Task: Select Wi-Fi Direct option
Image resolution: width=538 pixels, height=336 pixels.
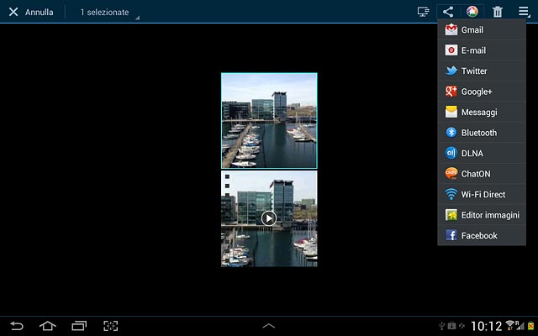Action: (482, 194)
